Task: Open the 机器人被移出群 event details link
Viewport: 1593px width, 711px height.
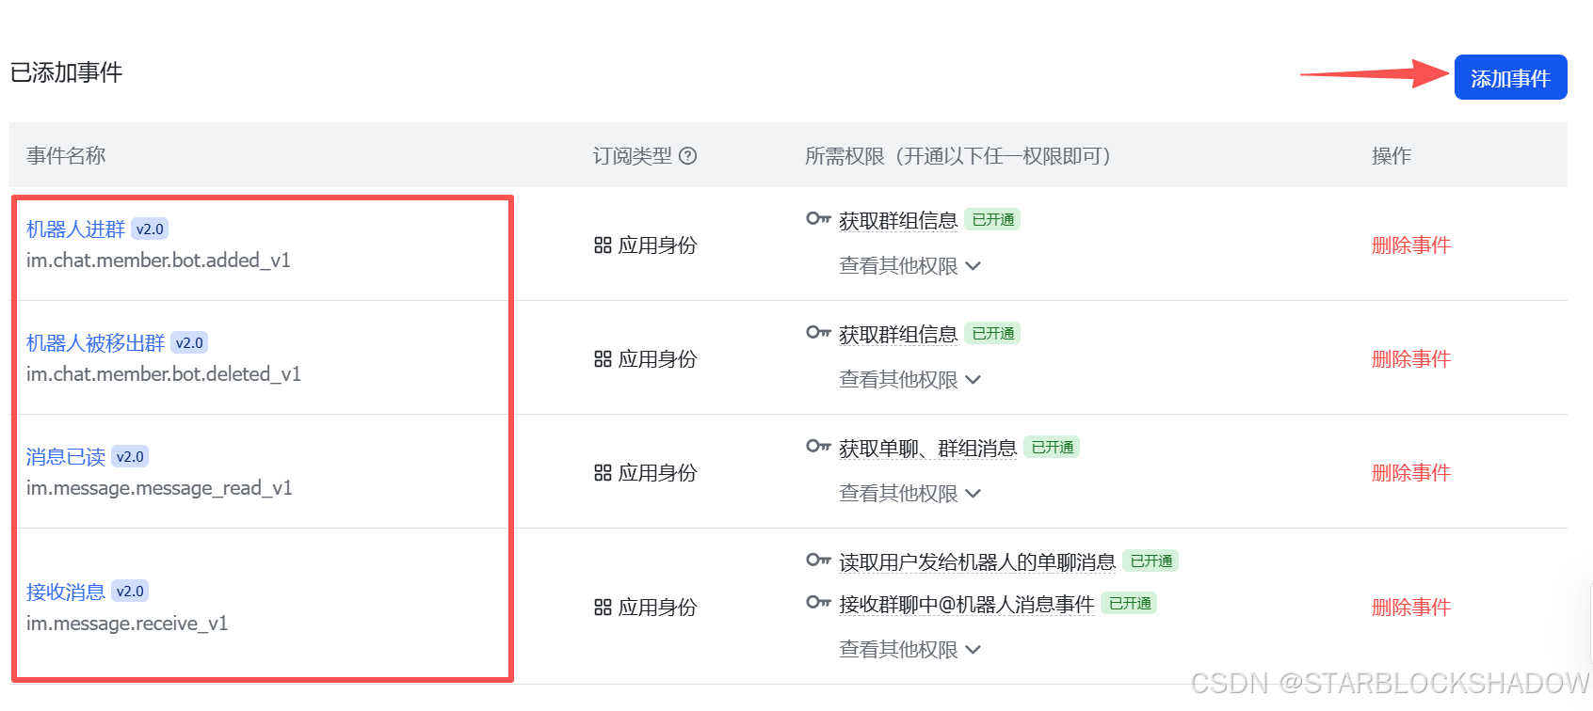Action: [94, 341]
